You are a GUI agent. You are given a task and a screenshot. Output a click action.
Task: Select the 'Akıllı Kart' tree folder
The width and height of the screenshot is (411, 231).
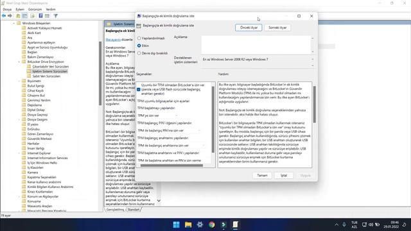pos(34,33)
